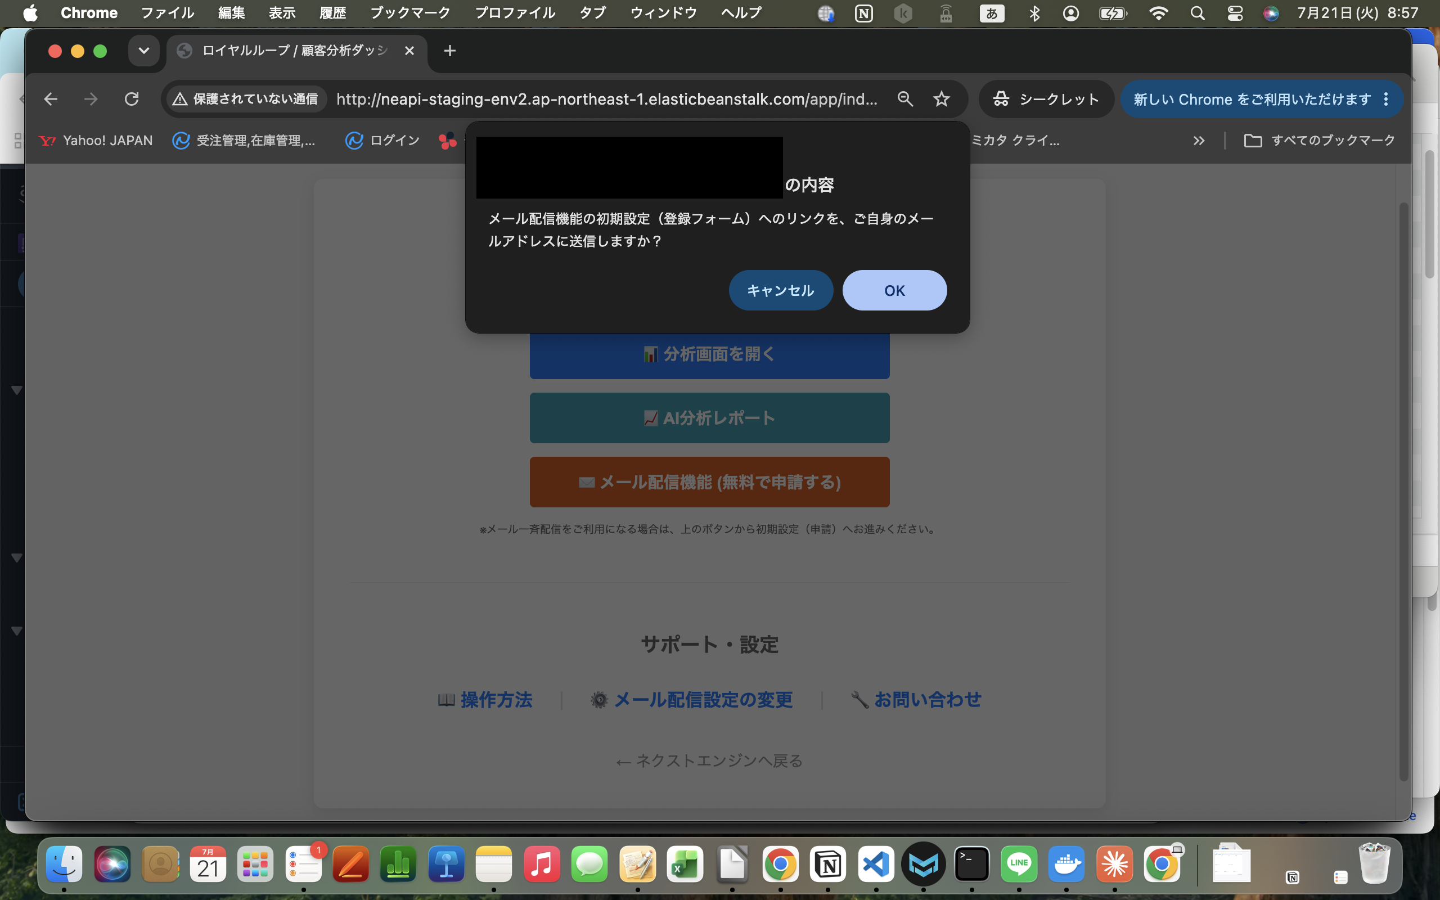This screenshot has width=1440, height=900.
Task: Open the ブックマーク menu
Action: click(x=410, y=13)
